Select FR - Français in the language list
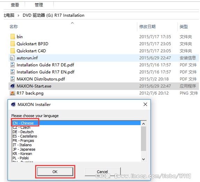This screenshot has width=200, height=182. pyautogui.click(x=23, y=141)
